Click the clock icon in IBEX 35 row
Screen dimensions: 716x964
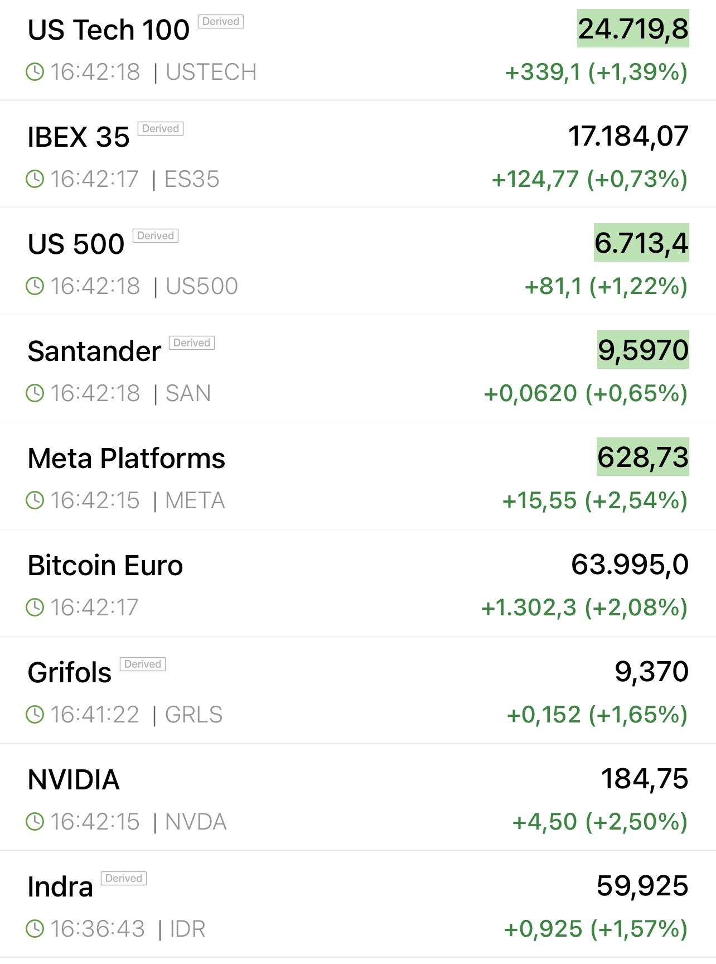[x=35, y=179]
